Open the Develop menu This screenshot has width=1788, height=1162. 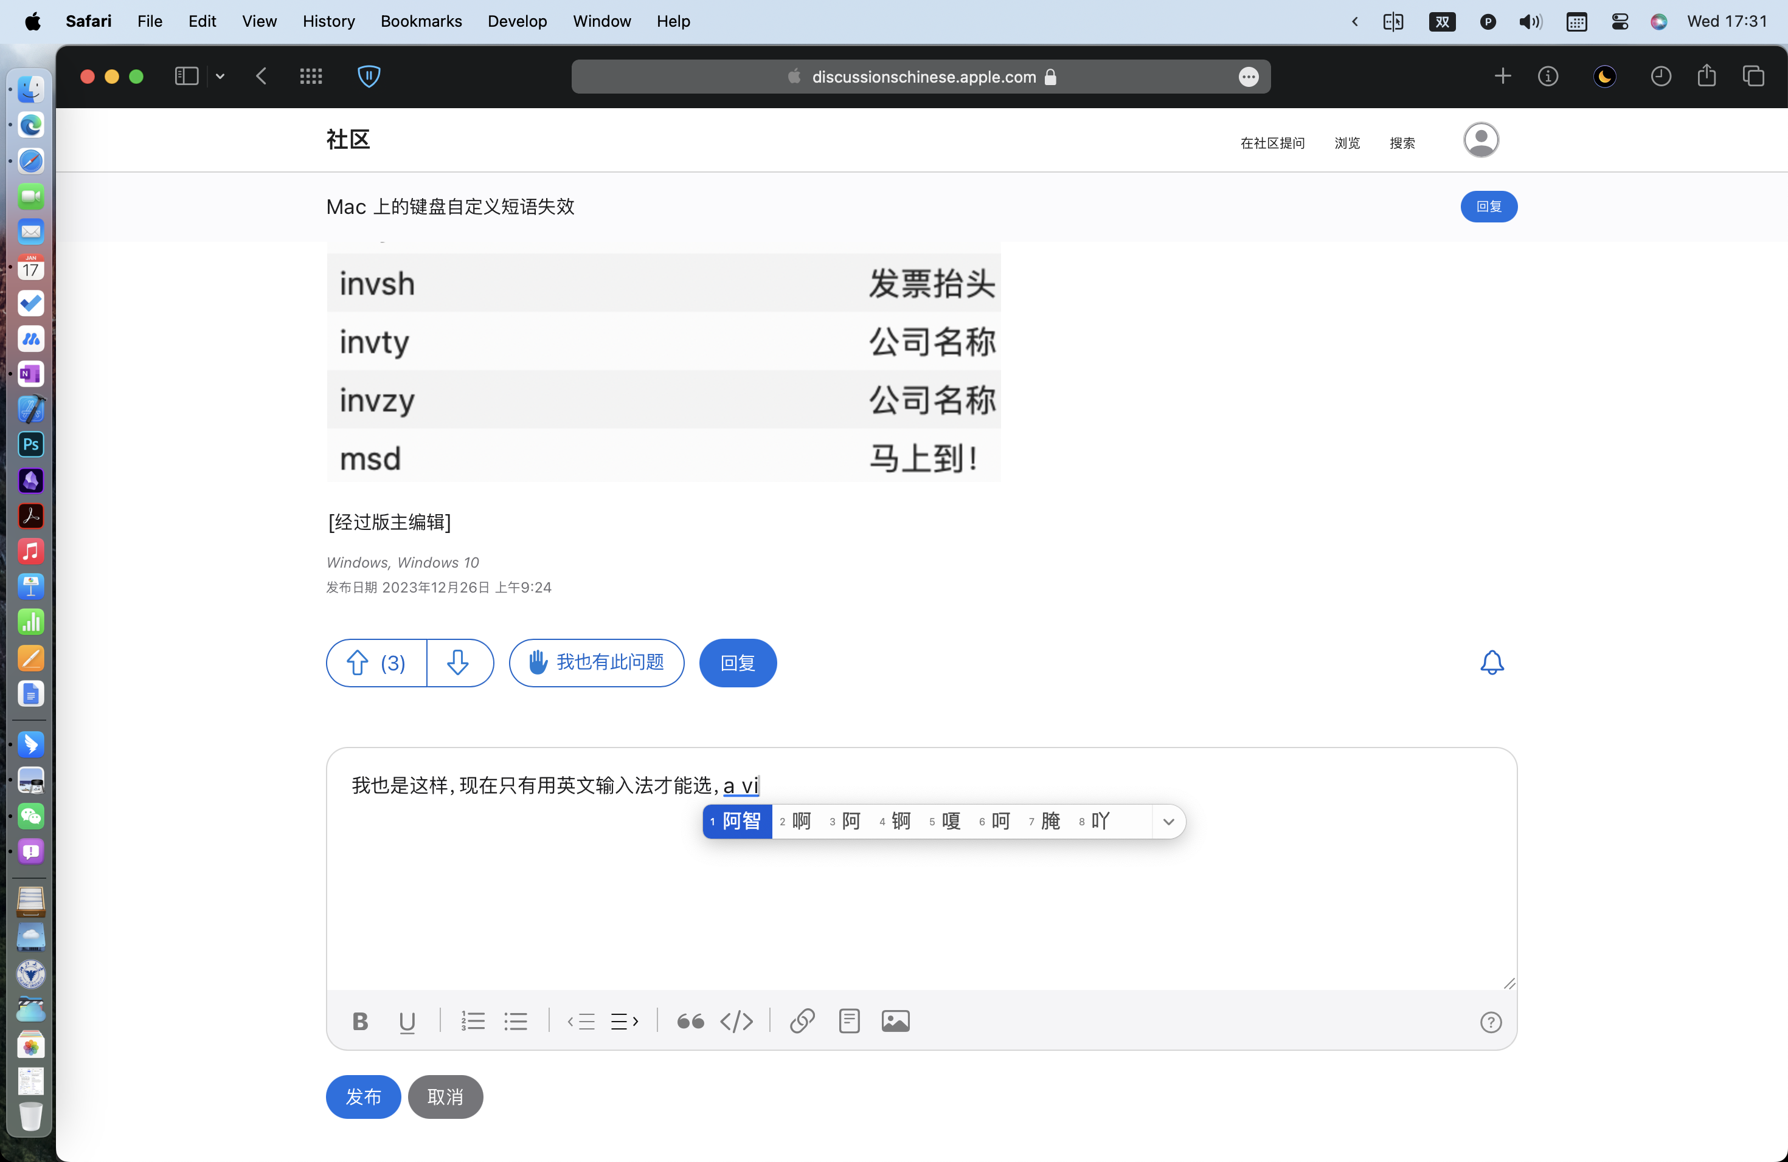coord(517,21)
